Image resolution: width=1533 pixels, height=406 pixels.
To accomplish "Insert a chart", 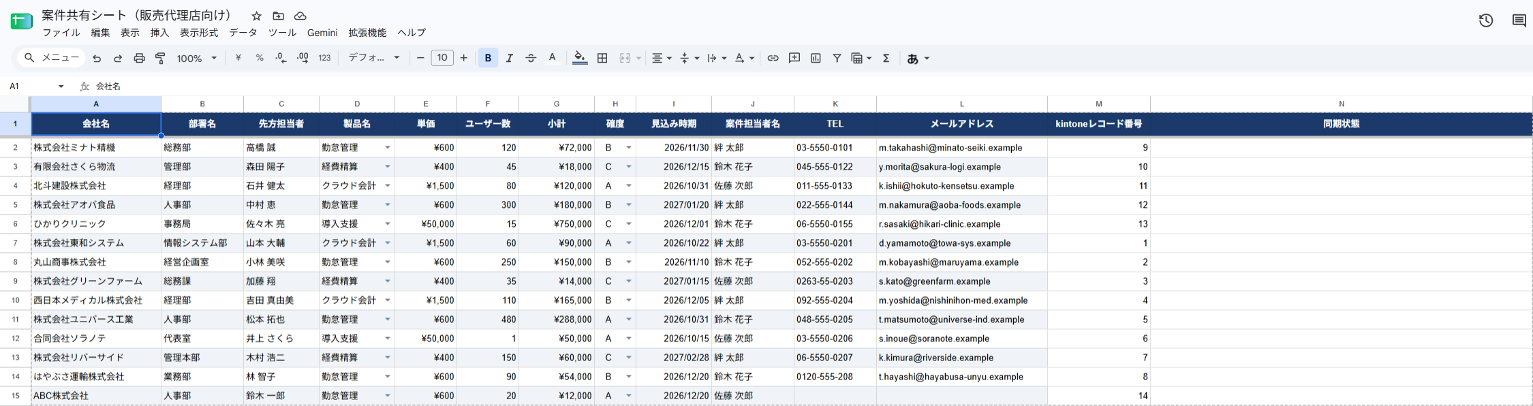I will [816, 59].
